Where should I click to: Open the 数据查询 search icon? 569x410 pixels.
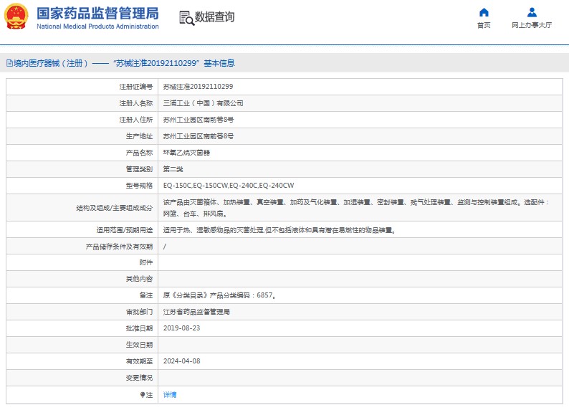186,18
